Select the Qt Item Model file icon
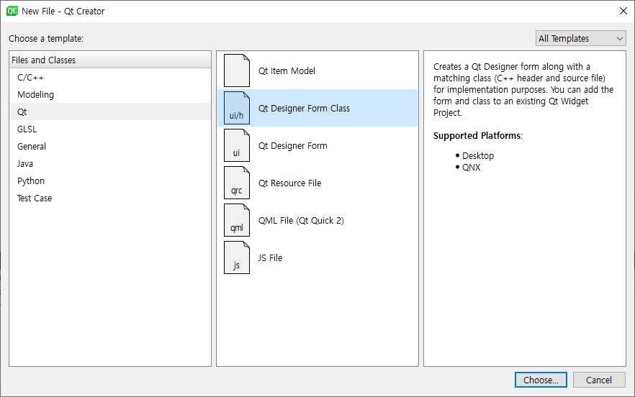This screenshot has width=635, height=397. 236,70
